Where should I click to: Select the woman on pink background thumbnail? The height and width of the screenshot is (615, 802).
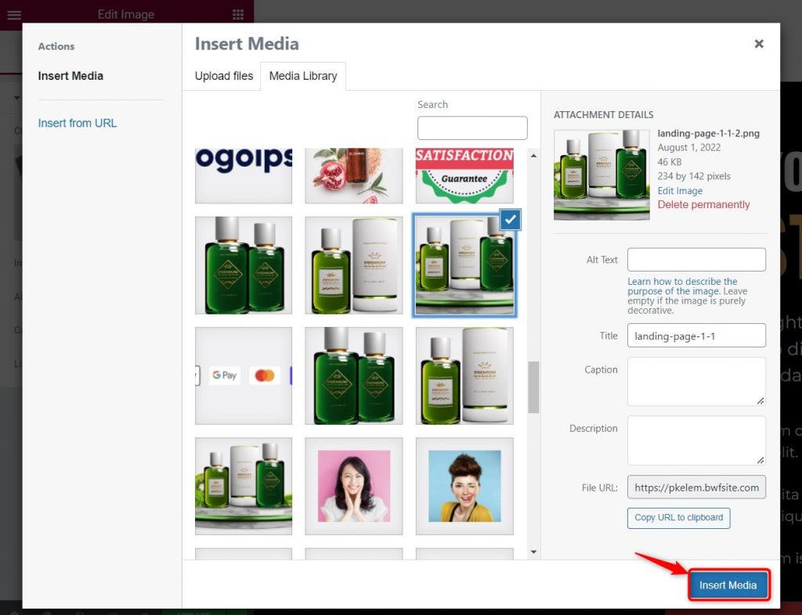coord(354,486)
